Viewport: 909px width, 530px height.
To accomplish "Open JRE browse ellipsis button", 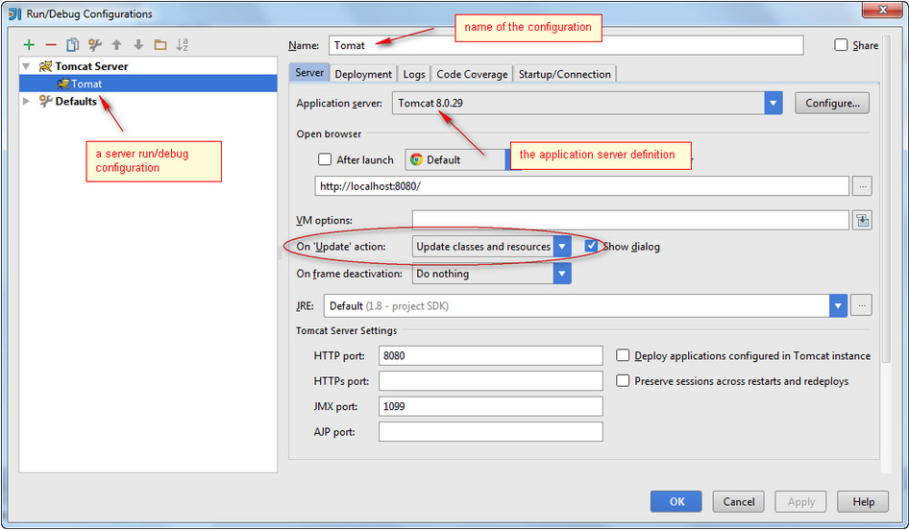I will (862, 305).
